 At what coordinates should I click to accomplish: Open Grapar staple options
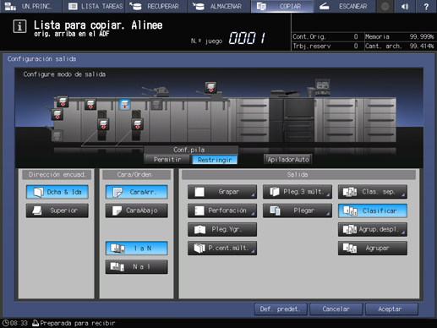[222, 192]
